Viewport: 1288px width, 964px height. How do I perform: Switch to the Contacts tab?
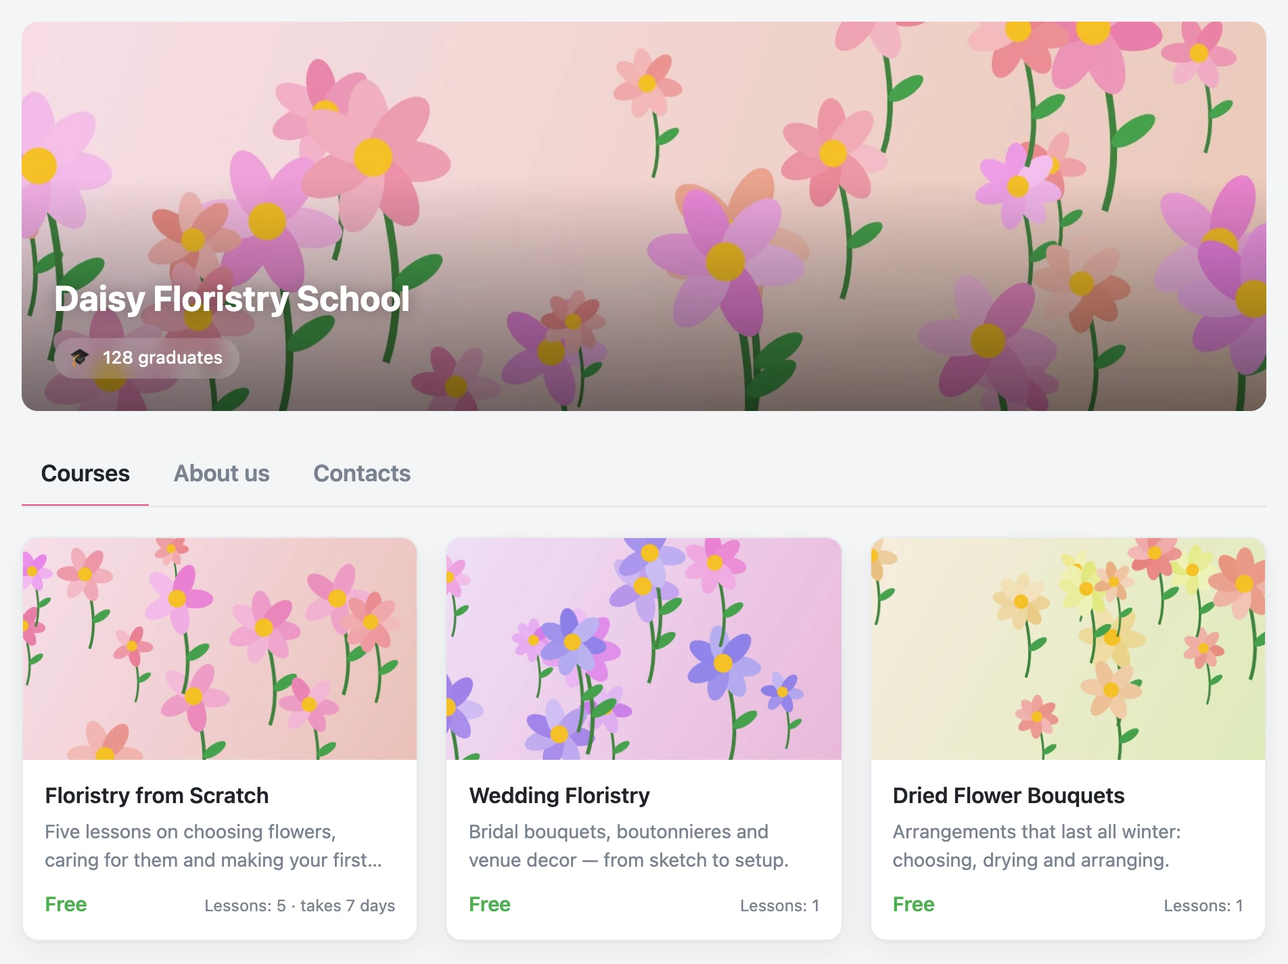coord(362,473)
